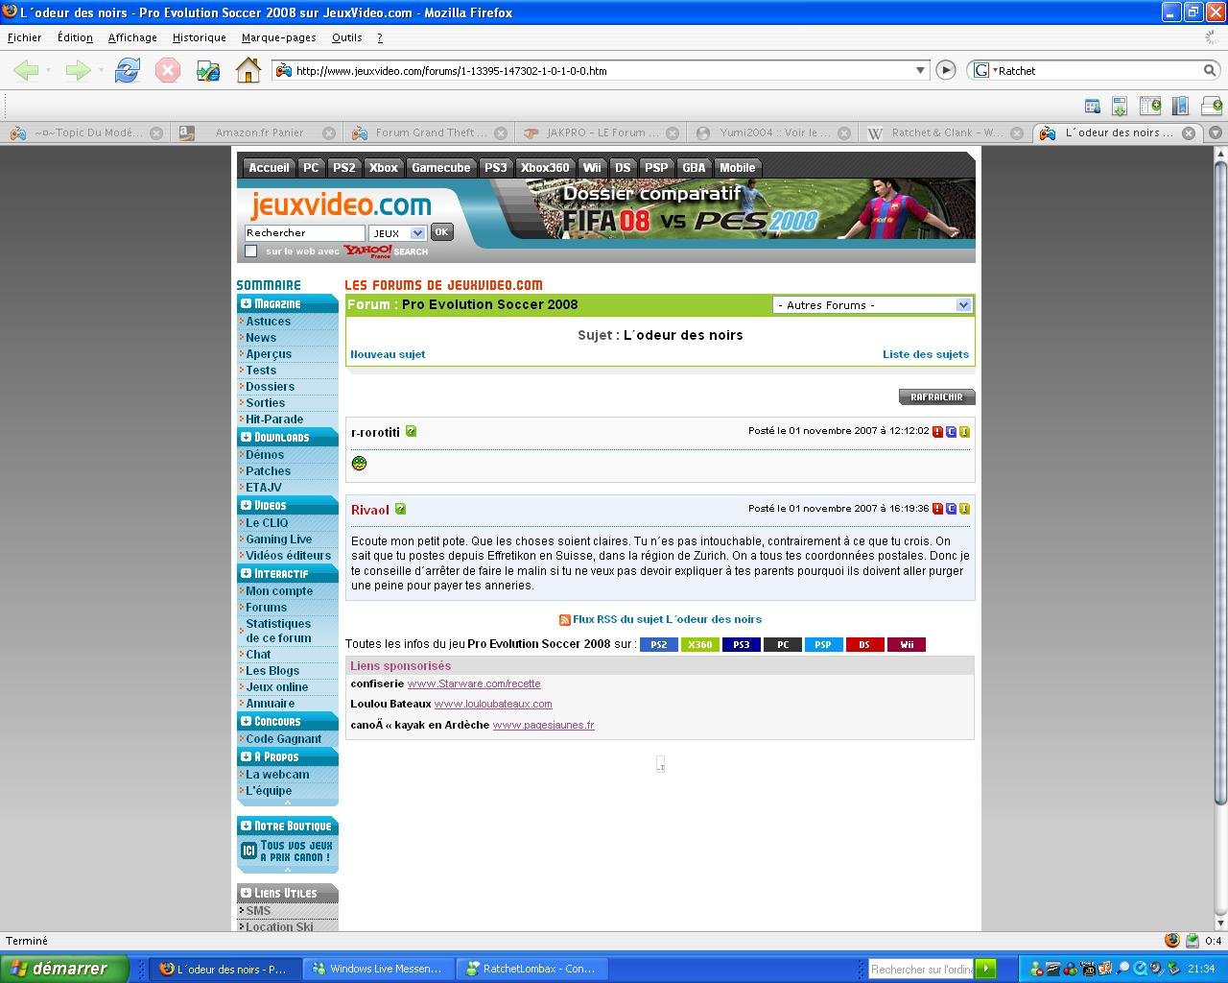The height and width of the screenshot is (983, 1228).
Task: Click the print toolbar icon with green plus
Action: (x=1212, y=106)
